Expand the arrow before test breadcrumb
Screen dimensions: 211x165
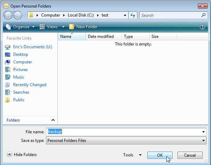pos(98,15)
